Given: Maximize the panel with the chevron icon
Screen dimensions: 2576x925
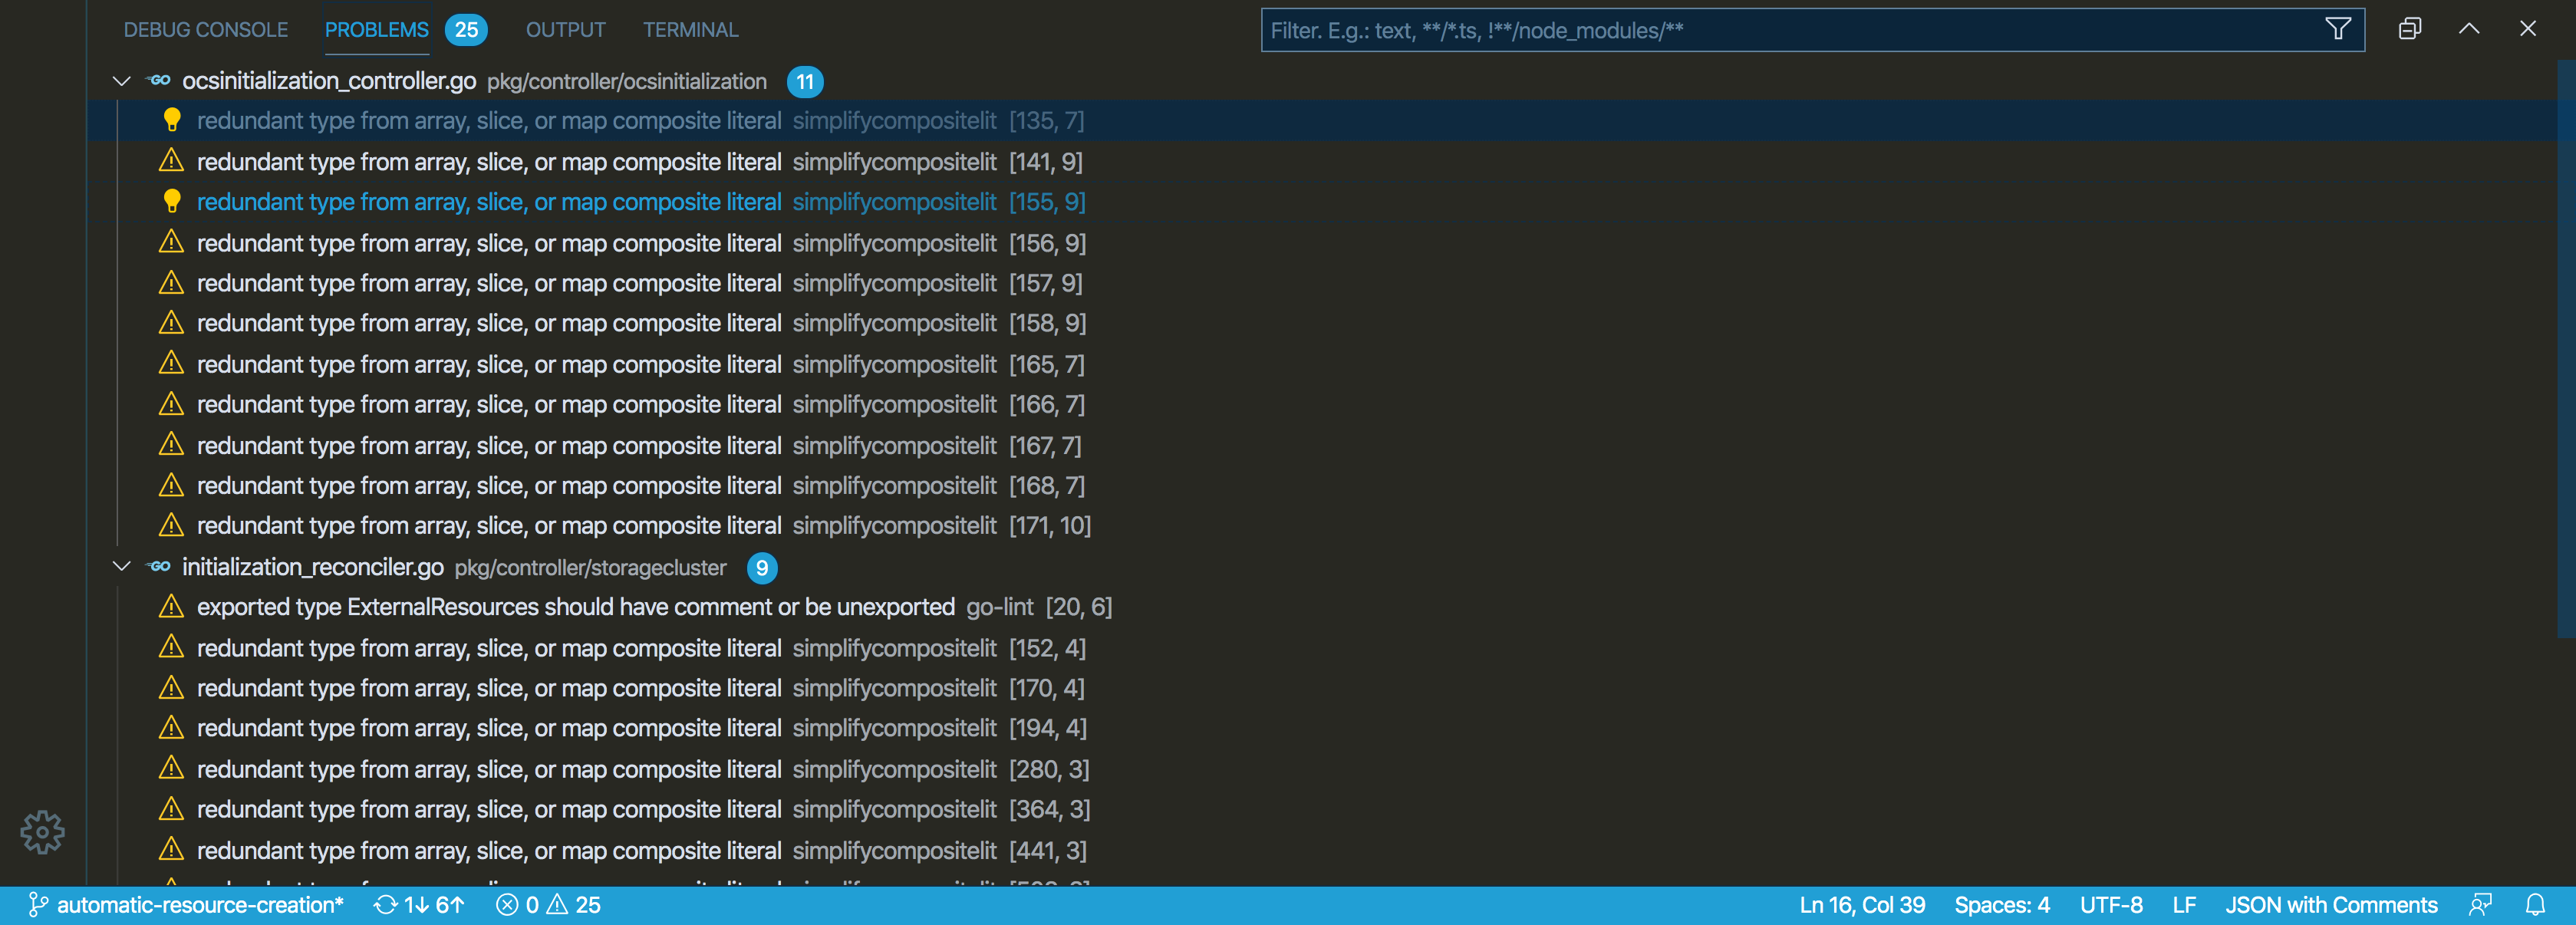Looking at the screenshot, I should (x=2468, y=29).
